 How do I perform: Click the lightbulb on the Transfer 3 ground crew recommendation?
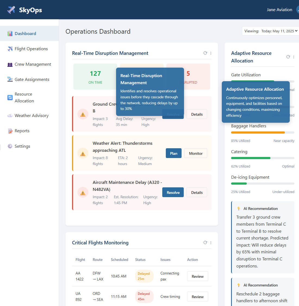239,209
